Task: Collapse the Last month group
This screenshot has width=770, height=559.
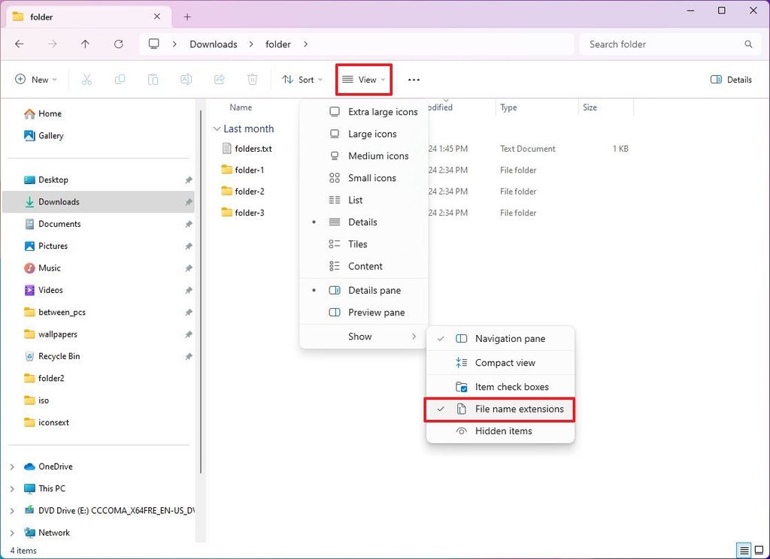Action: tap(217, 128)
